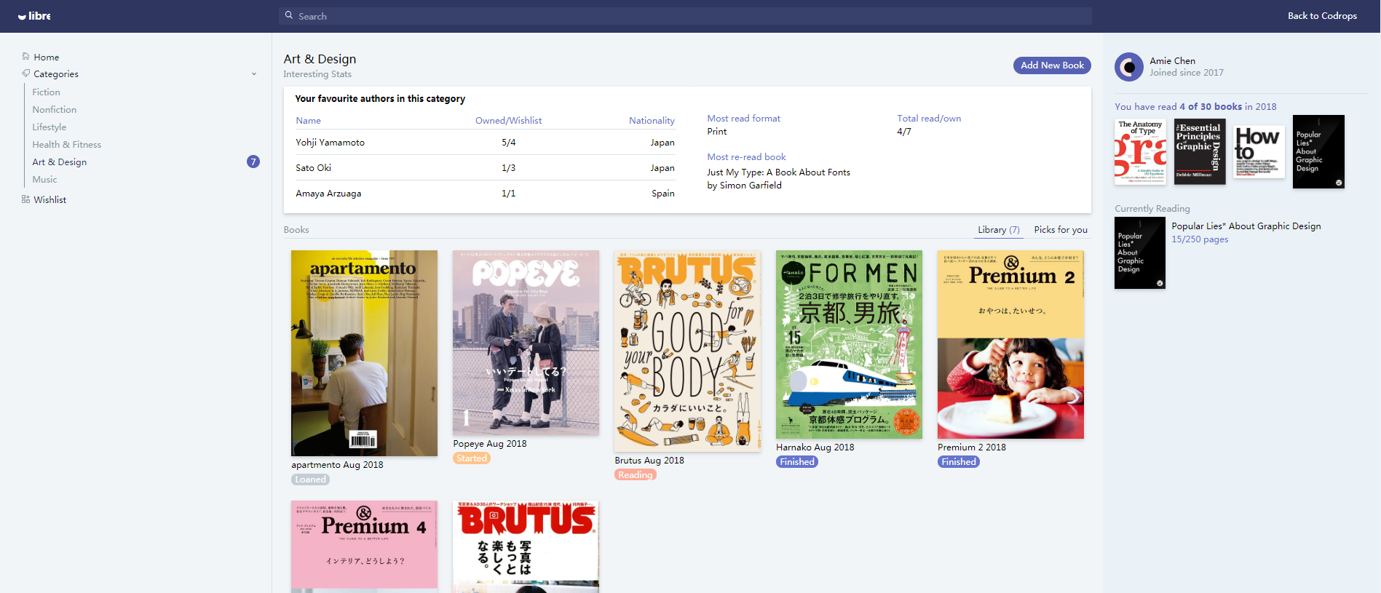Click the Art & Design count badge
This screenshot has width=1381, height=593.
[x=253, y=162]
